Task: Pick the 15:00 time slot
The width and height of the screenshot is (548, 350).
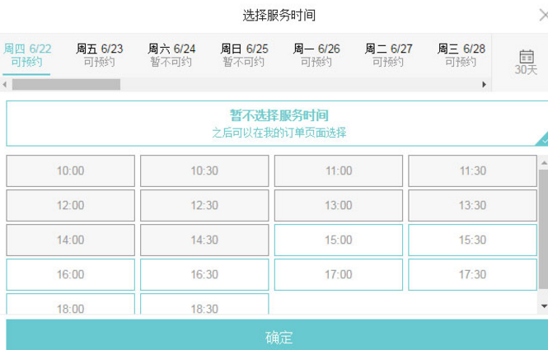Action: click(x=339, y=240)
